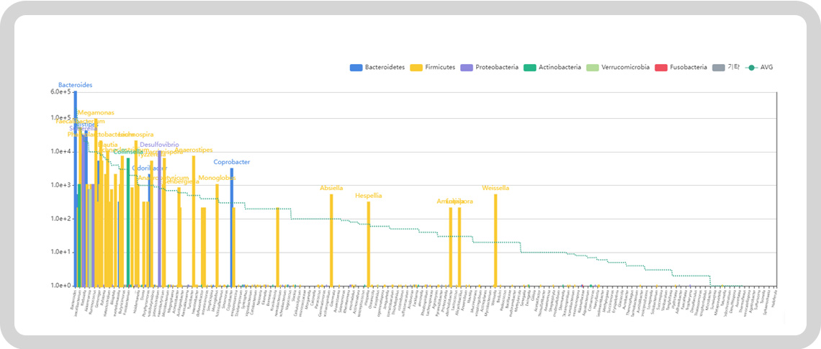This screenshot has height=349, width=821.
Task: Select the purple Desulfovibrio bar
Action: tap(159, 218)
